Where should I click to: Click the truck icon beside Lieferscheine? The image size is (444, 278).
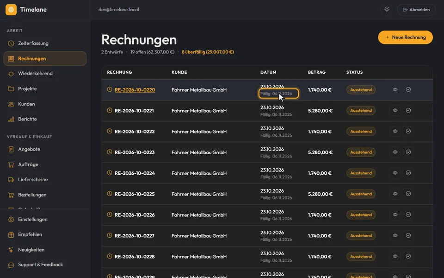11,180
